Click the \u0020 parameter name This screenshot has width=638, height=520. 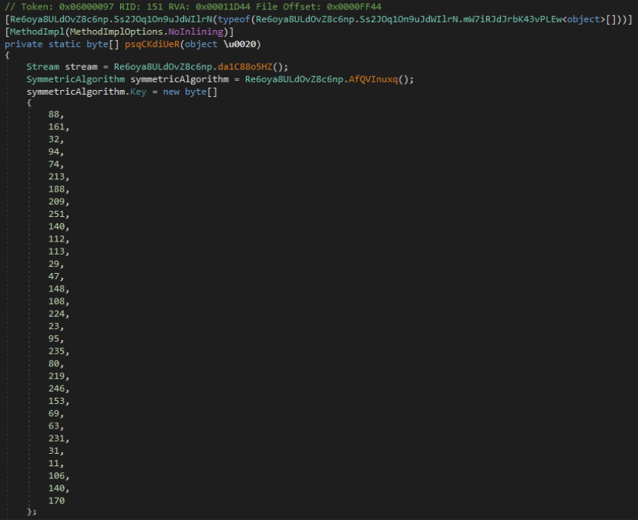[239, 44]
